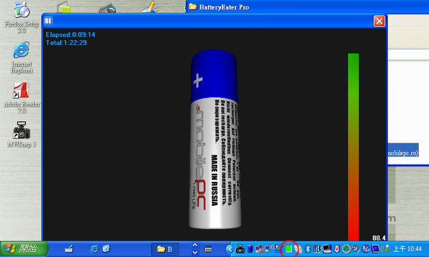Image resolution: width=429 pixels, height=257 pixels.
Task: Click Safely Remove Hardware tray icon
Action: 385,249
